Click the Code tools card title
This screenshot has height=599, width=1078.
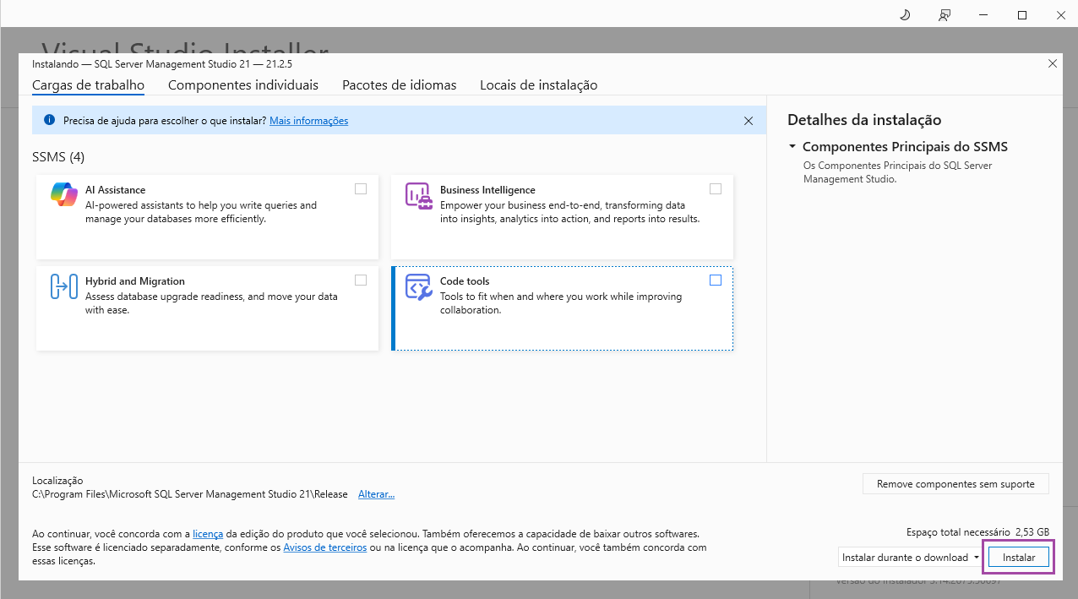click(465, 281)
